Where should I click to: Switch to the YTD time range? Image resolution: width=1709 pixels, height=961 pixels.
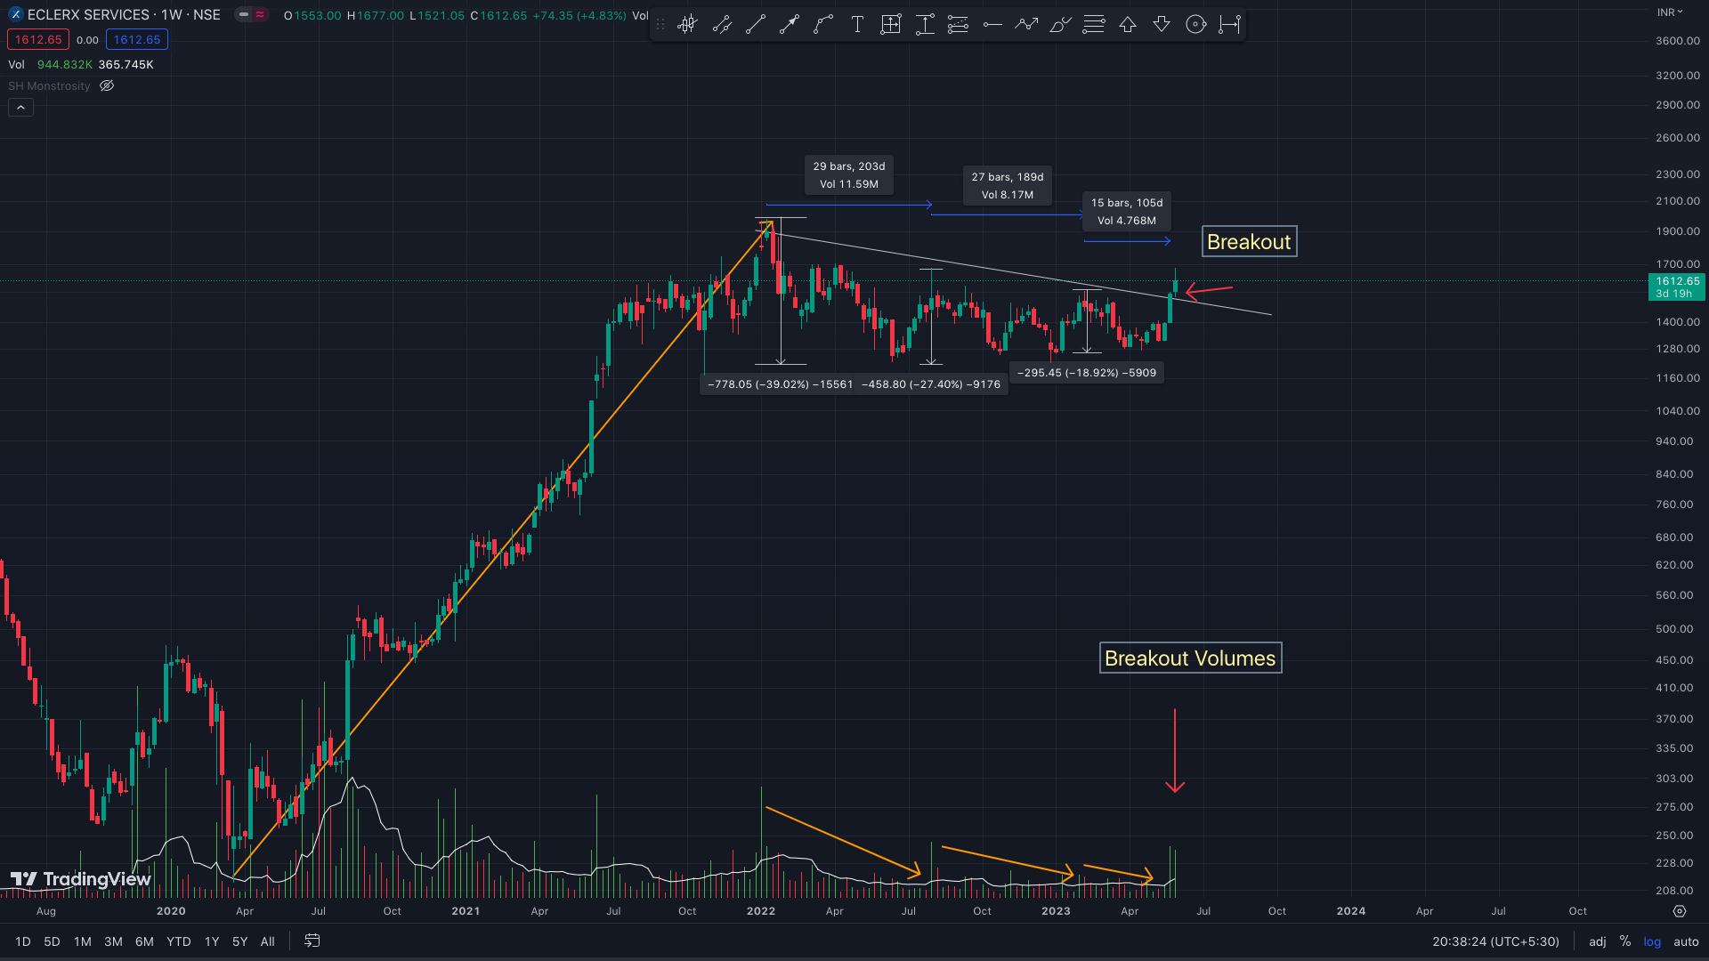click(x=178, y=941)
